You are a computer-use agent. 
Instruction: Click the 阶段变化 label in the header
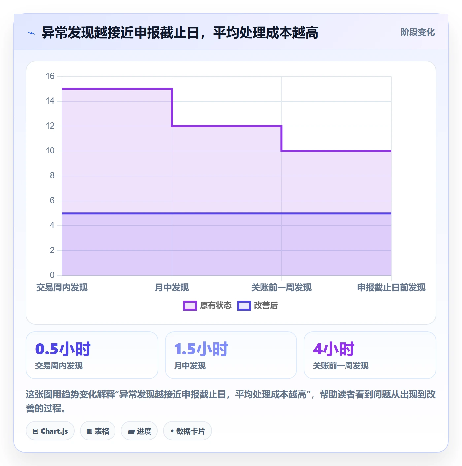tap(417, 32)
